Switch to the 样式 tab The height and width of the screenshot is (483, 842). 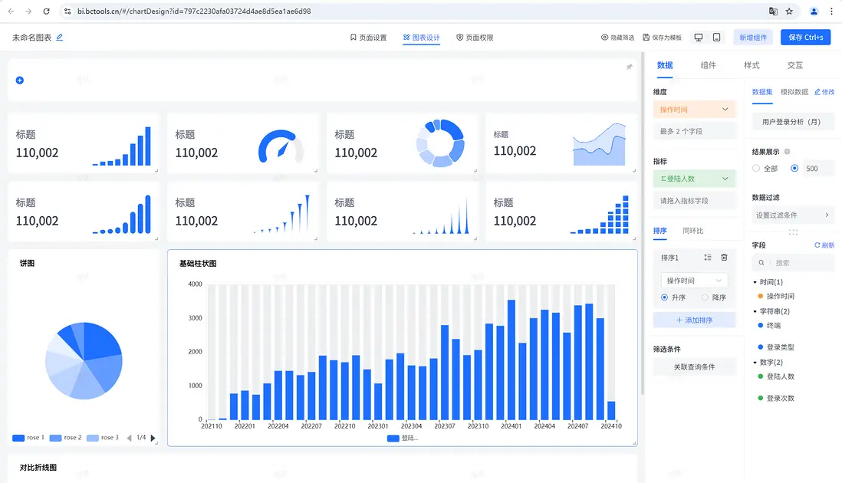tap(752, 65)
